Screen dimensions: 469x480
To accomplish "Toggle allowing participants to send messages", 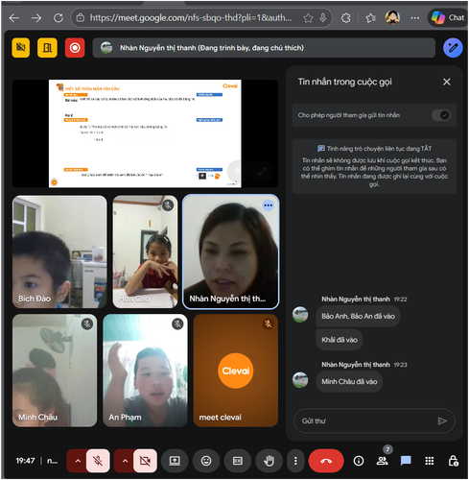I will 441,115.
